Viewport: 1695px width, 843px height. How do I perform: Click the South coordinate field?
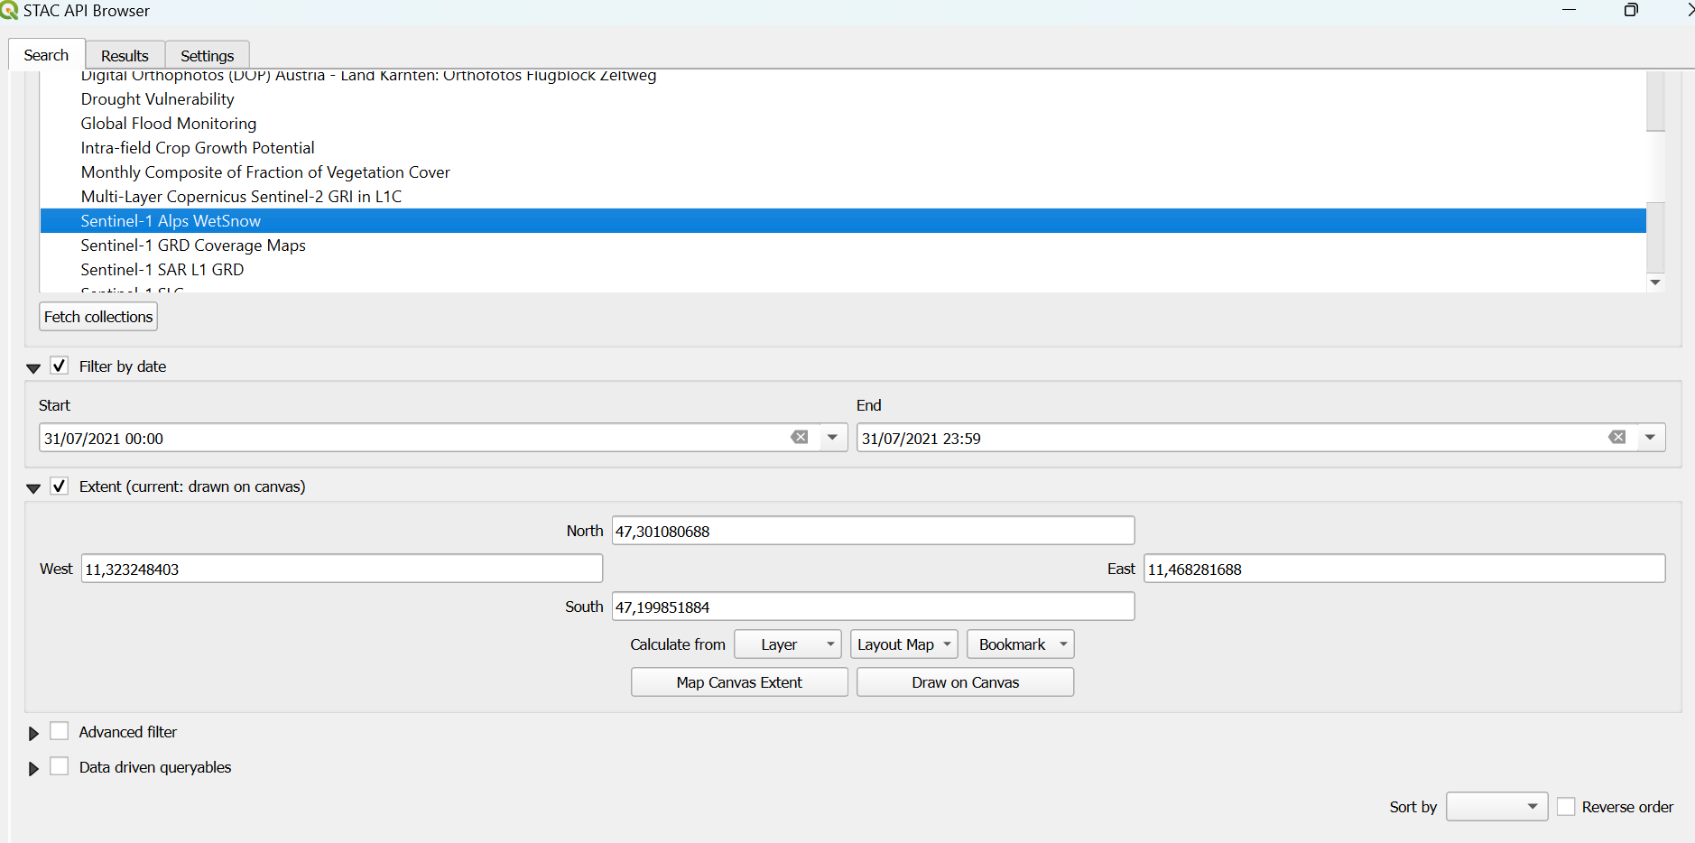(x=873, y=607)
